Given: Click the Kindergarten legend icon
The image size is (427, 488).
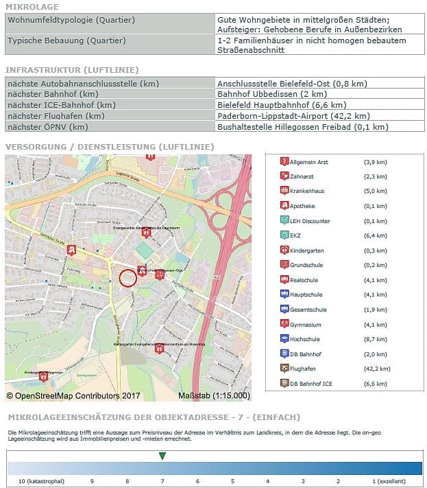Looking at the screenshot, I should click(x=284, y=250).
